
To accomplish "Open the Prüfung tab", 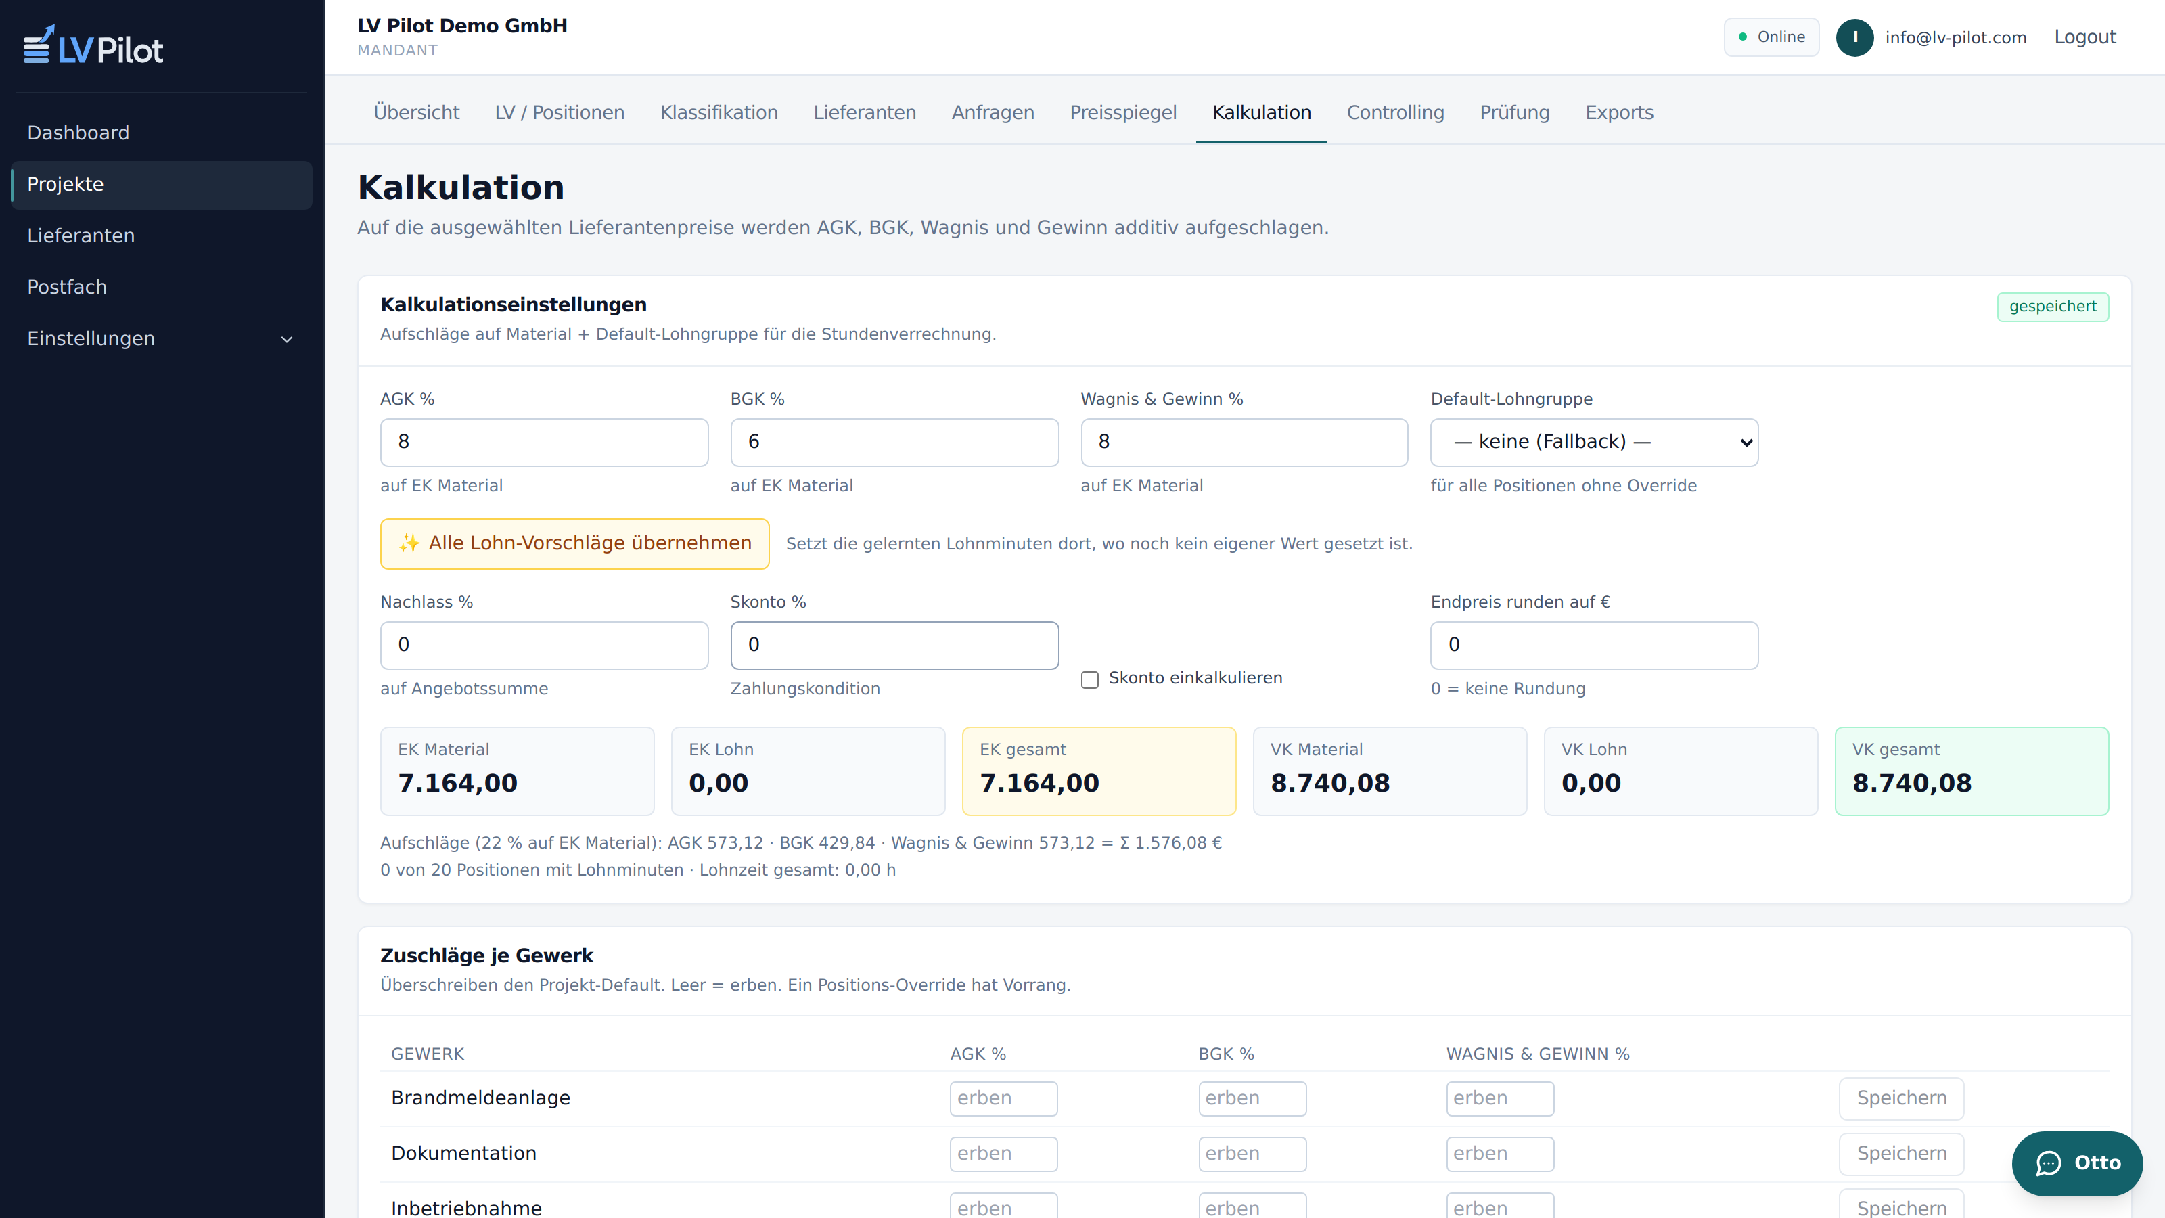I will tap(1515, 112).
